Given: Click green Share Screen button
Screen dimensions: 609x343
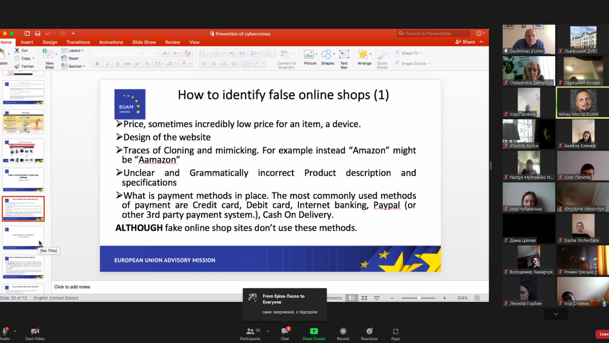Looking at the screenshot, I should click(x=314, y=334).
